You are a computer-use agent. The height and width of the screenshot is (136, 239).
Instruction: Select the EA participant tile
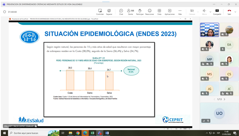[x=229, y=44]
